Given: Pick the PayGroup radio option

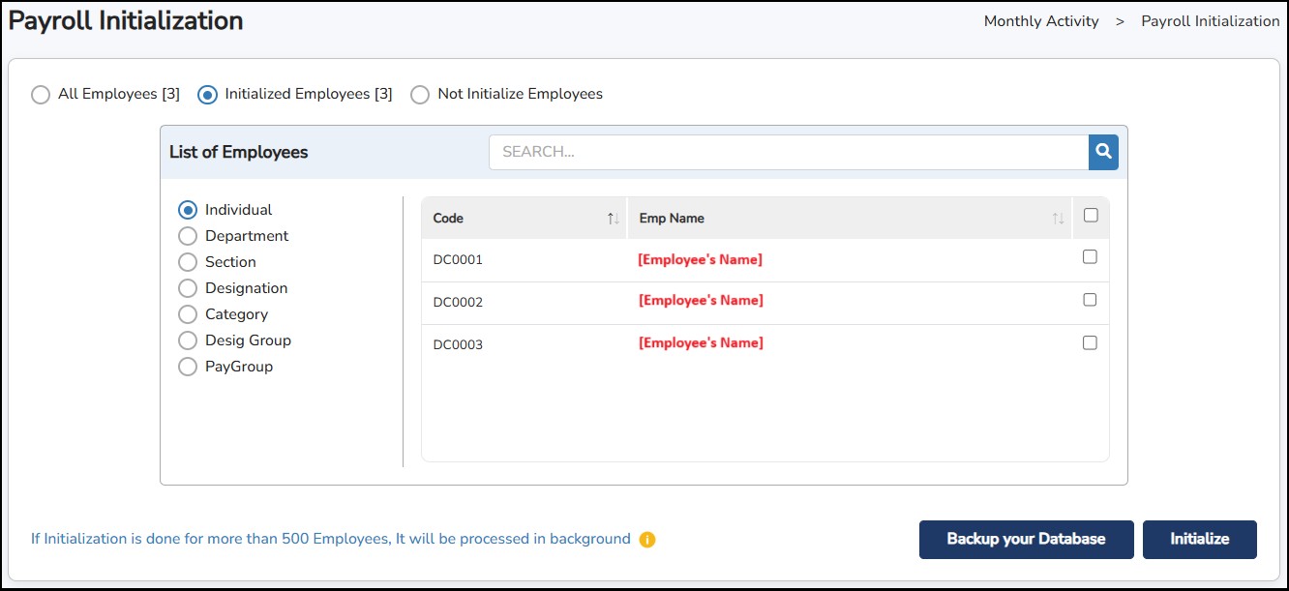Looking at the screenshot, I should pyautogui.click(x=188, y=367).
